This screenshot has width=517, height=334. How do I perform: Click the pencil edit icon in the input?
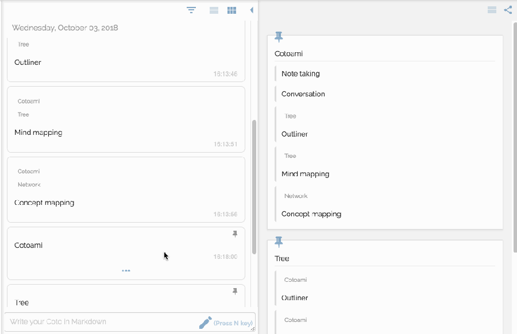[205, 323]
